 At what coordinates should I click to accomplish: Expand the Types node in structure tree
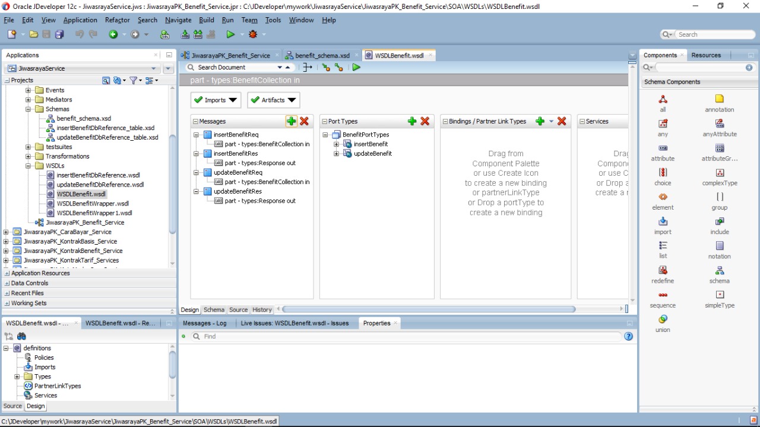(x=17, y=377)
